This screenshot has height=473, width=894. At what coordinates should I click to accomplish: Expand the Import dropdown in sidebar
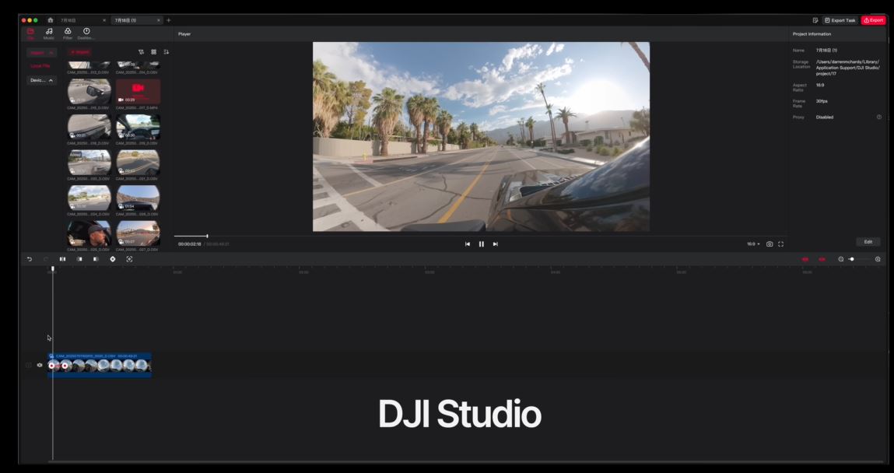pos(41,52)
